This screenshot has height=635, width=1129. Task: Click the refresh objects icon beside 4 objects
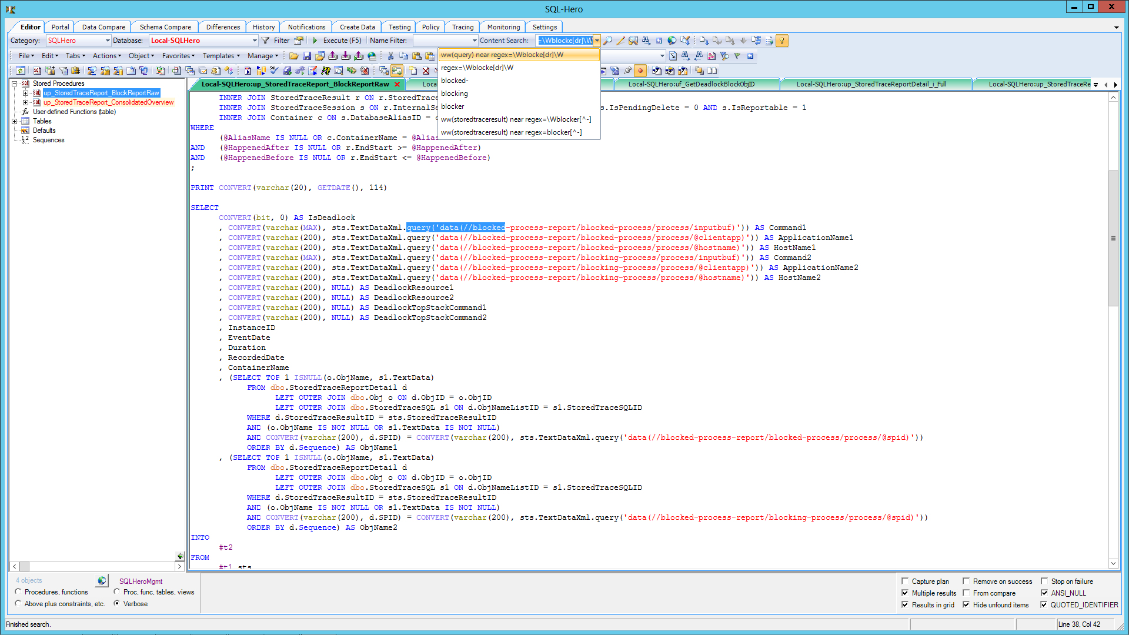[102, 580]
